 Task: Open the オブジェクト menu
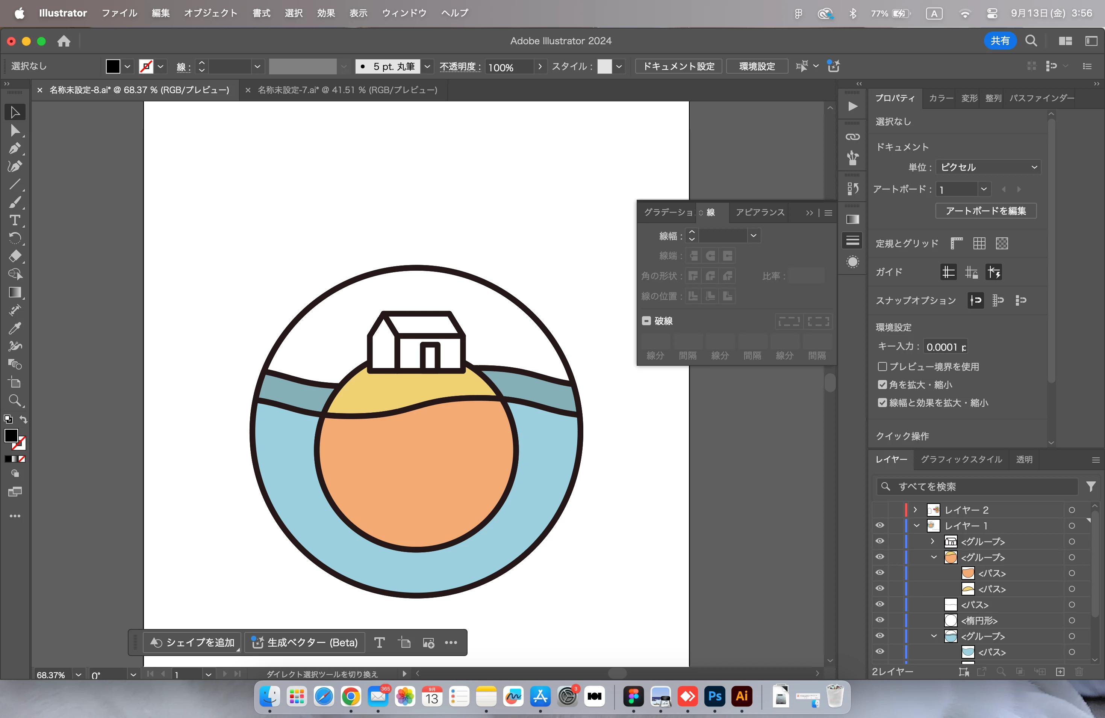210,13
